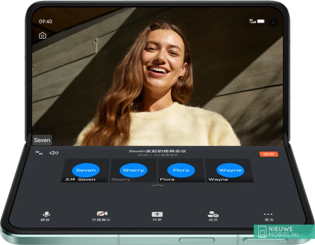
Task: Tap the battery status icon
Action: coord(261,21)
